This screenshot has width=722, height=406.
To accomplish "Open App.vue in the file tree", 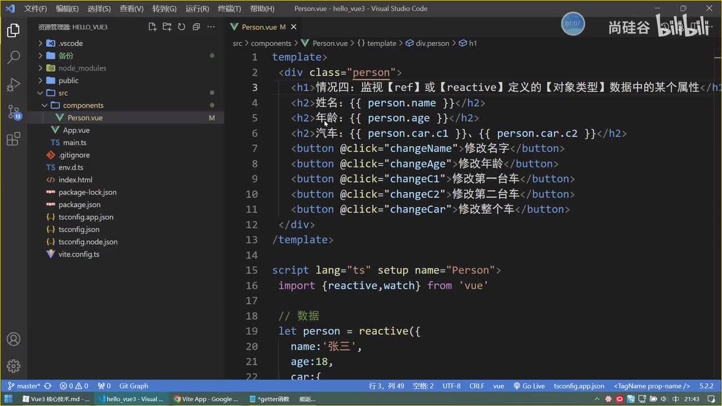I will 76,130.
